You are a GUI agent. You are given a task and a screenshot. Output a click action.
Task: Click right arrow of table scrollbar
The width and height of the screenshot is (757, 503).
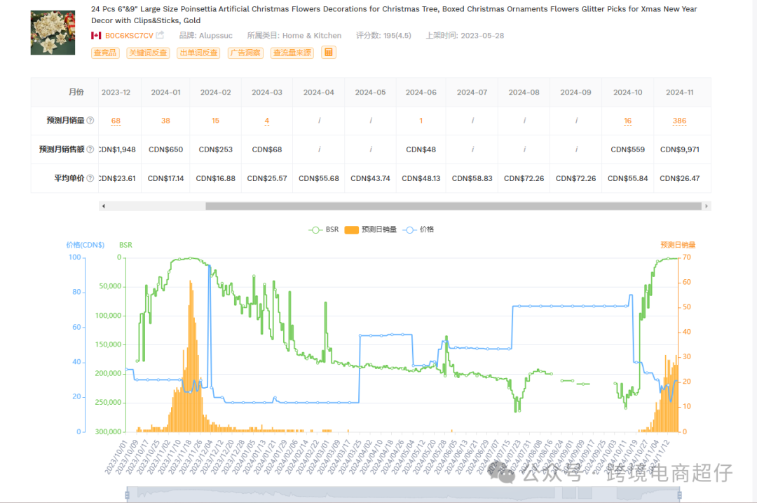[706, 206]
